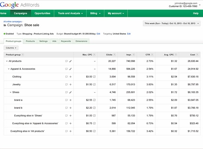Click the edit pencil on Shoes row
This screenshot has width=203, height=149.
pyautogui.click(x=71, y=92)
